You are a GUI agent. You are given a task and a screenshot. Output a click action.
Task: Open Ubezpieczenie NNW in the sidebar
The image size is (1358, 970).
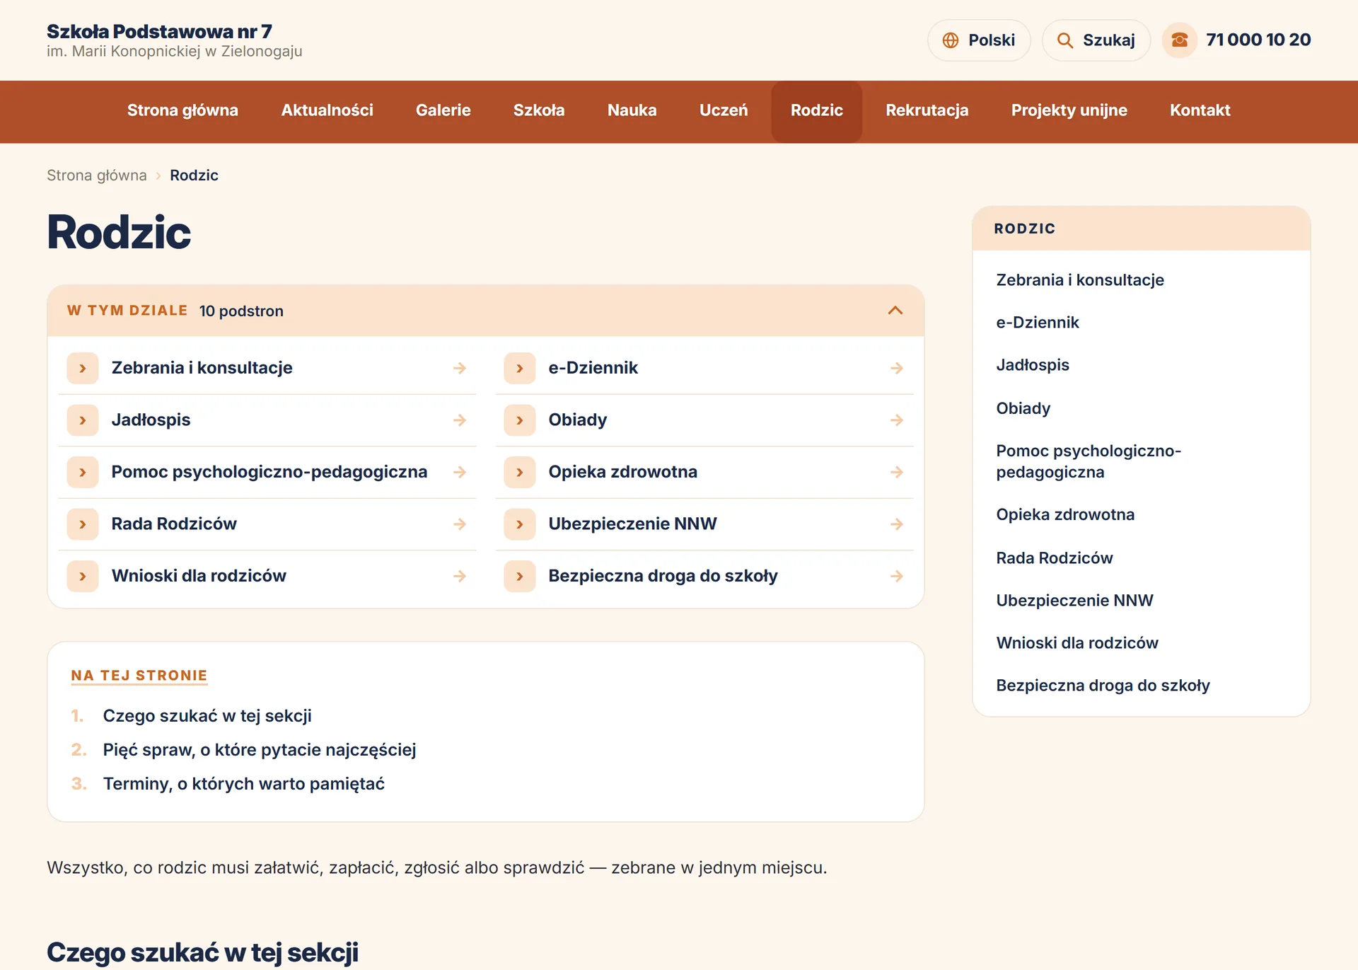(x=1074, y=601)
